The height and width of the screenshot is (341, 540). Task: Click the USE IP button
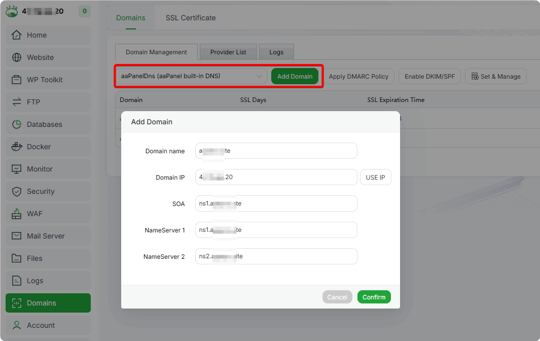[375, 177]
